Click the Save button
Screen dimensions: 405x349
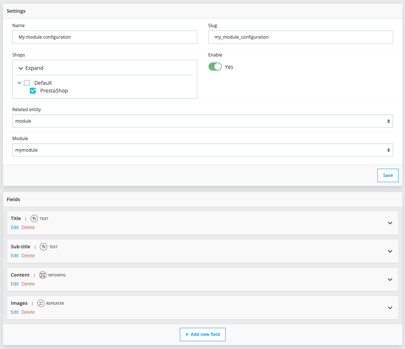pos(388,175)
